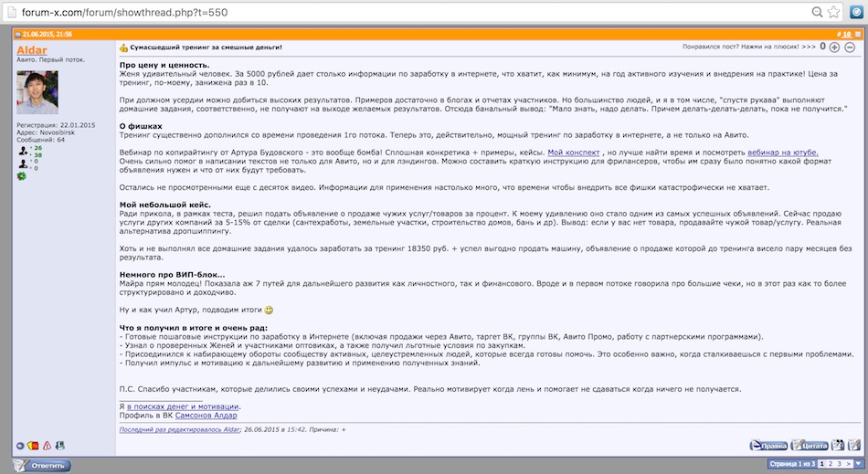Viewport: 868px width, 474px height.
Task: Click the text 'Сообщений: 64'
Action: pos(40,140)
